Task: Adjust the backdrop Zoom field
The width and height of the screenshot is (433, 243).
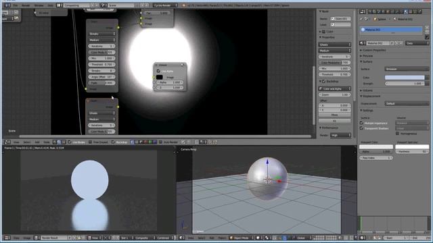Action: coord(335,94)
